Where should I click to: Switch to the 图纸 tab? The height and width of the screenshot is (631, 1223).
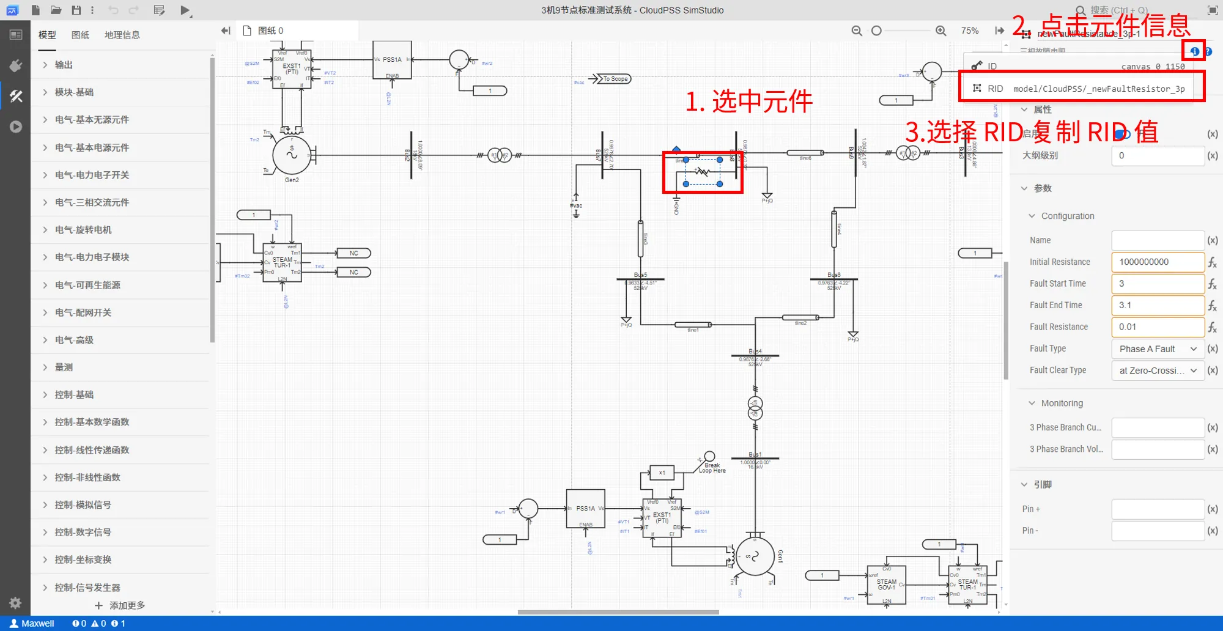click(x=80, y=35)
